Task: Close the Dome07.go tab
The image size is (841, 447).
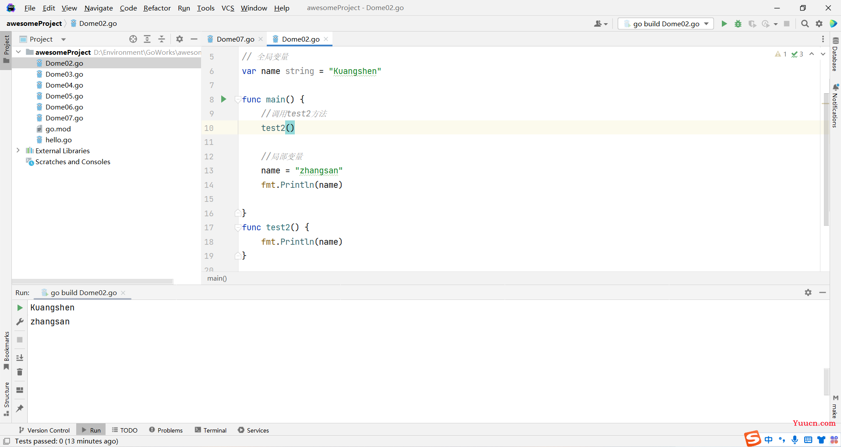Action: (261, 39)
